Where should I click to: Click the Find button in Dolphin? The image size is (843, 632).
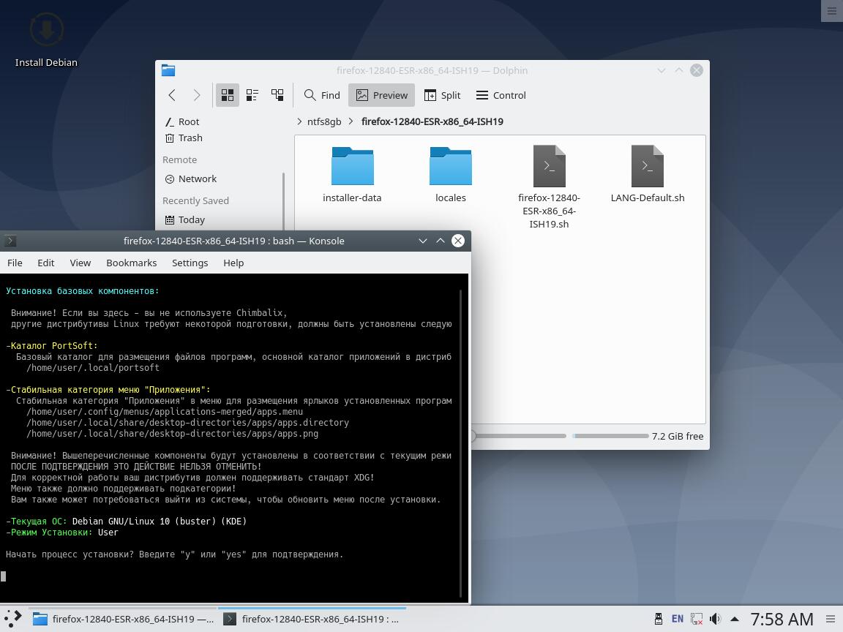pyautogui.click(x=322, y=95)
